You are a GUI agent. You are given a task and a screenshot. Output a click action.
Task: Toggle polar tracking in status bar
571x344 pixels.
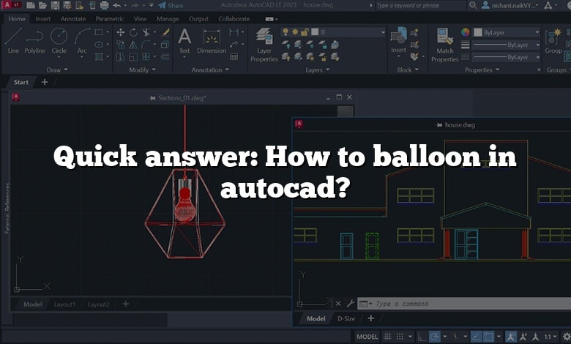coord(434,337)
